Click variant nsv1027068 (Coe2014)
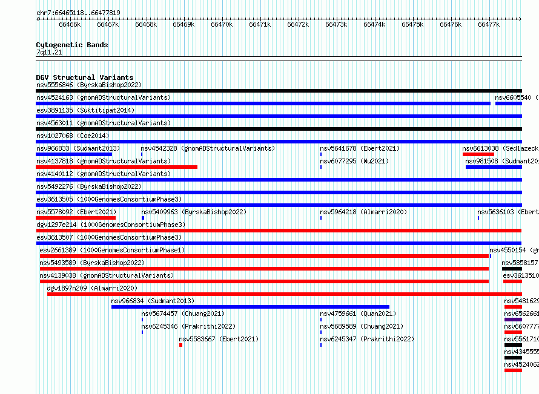539x394 pixels. (x=73, y=136)
